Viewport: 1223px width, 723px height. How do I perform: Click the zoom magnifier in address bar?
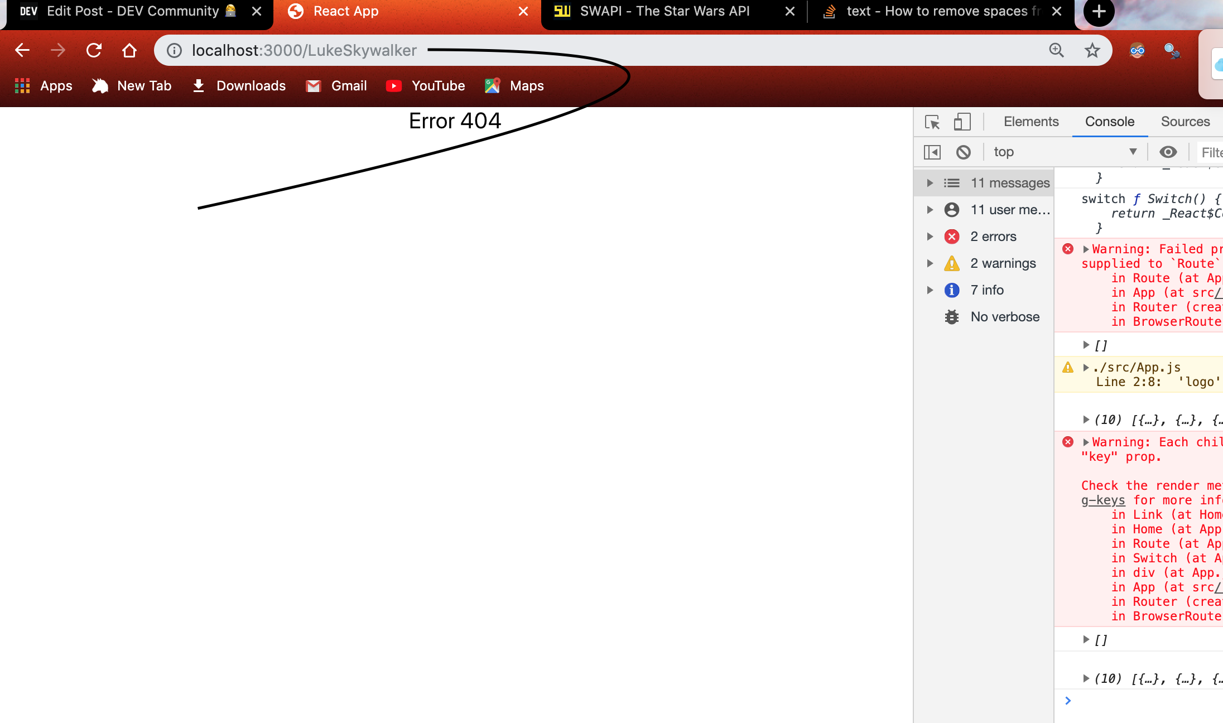pos(1056,50)
